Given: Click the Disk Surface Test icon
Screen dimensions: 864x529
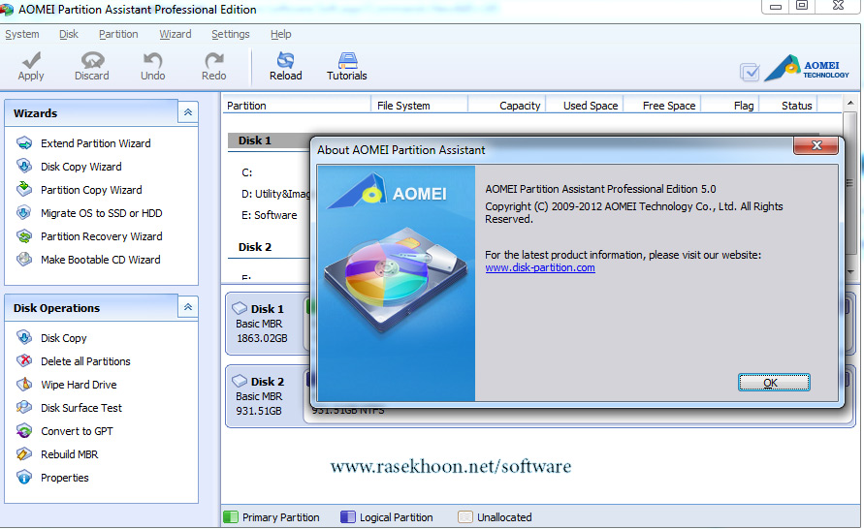Looking at the screenshot, I should click(24, 407).
